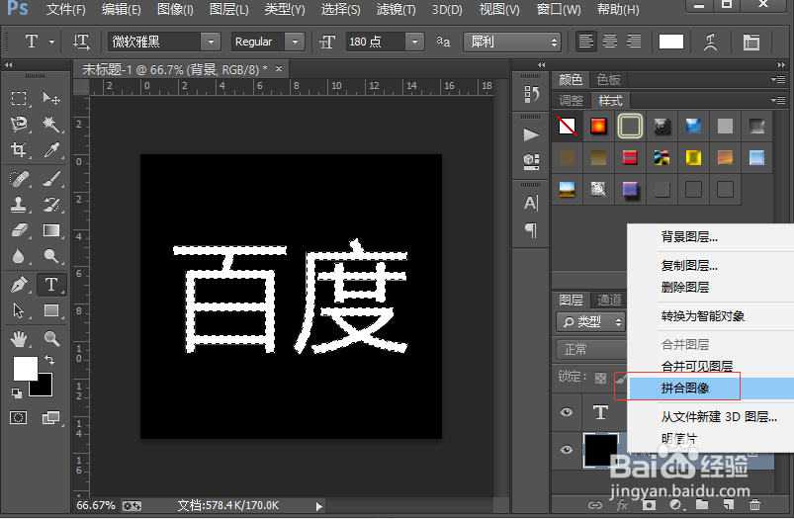Open the History panel icon

tap(531, 94)
